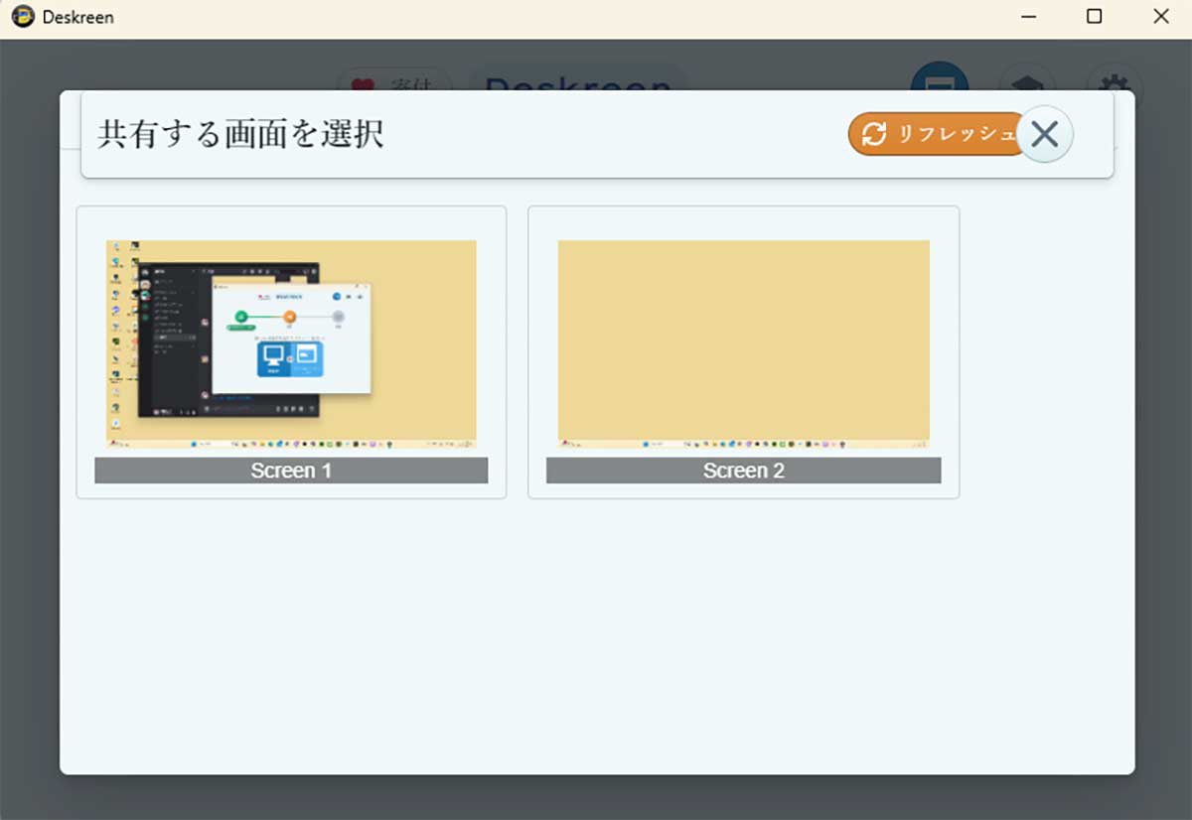Click the dimmed donate heart button behind dialog
This screenshot has height=820, width=1192.
click(x=394, y=80)
